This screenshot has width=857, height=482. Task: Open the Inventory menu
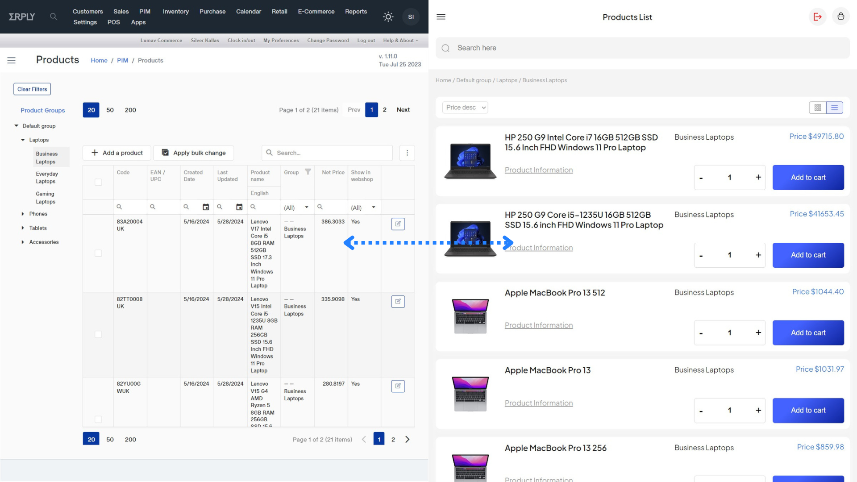tap(175, 12)
